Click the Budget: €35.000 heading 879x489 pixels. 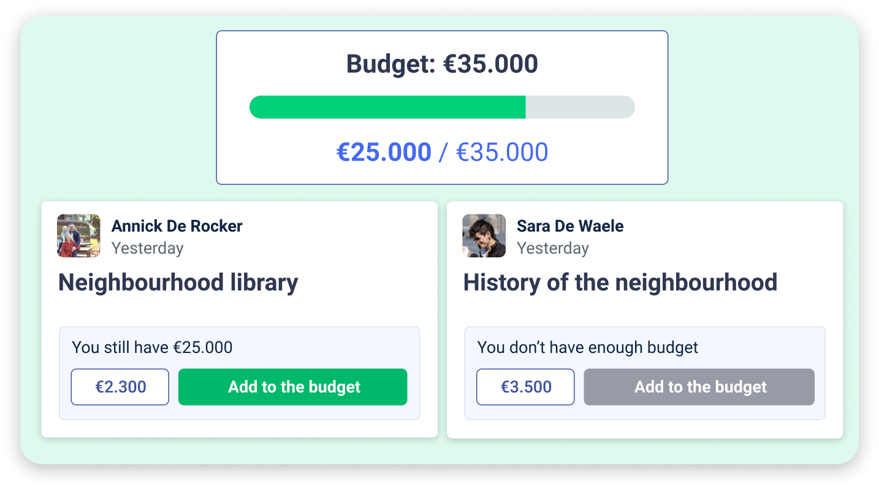[x=442, y=64]
